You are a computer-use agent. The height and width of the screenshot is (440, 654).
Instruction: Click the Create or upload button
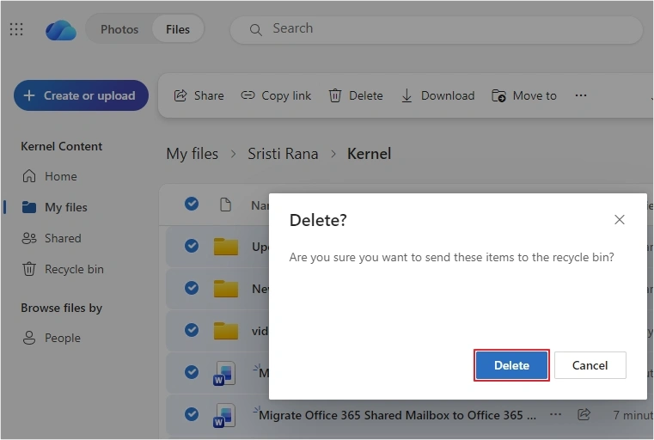[81, 95]
